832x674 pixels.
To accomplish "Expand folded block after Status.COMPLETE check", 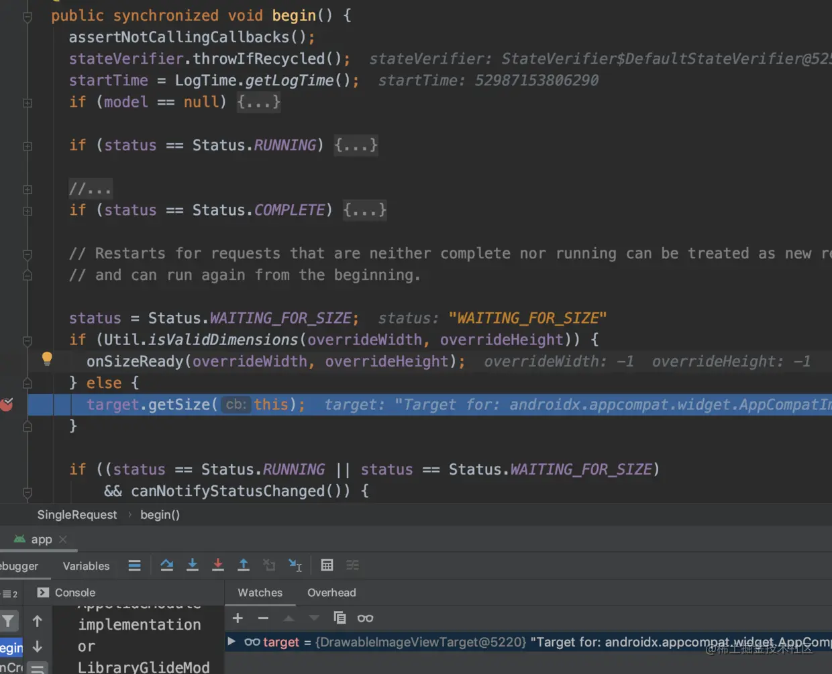I will [x=364, y=210].
